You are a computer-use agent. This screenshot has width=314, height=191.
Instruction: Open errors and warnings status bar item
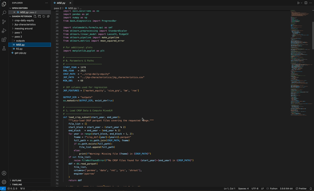12,188
